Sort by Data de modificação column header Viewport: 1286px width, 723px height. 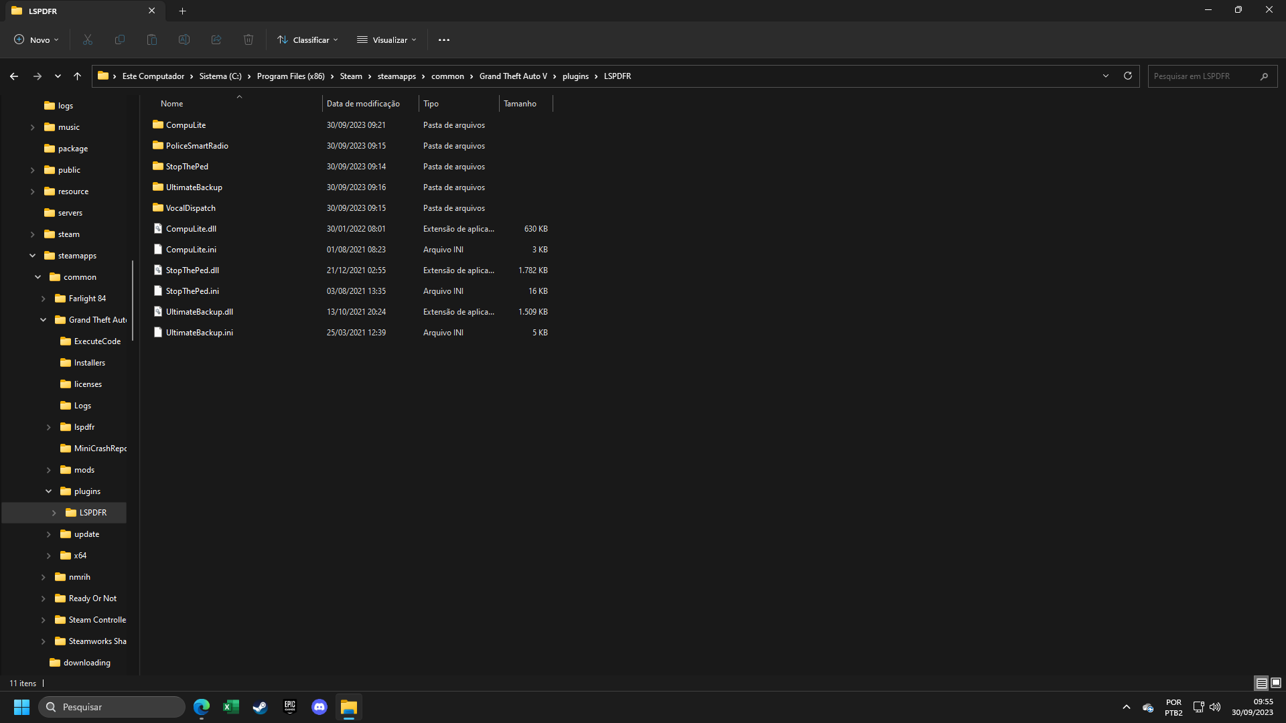click(363, 104)
